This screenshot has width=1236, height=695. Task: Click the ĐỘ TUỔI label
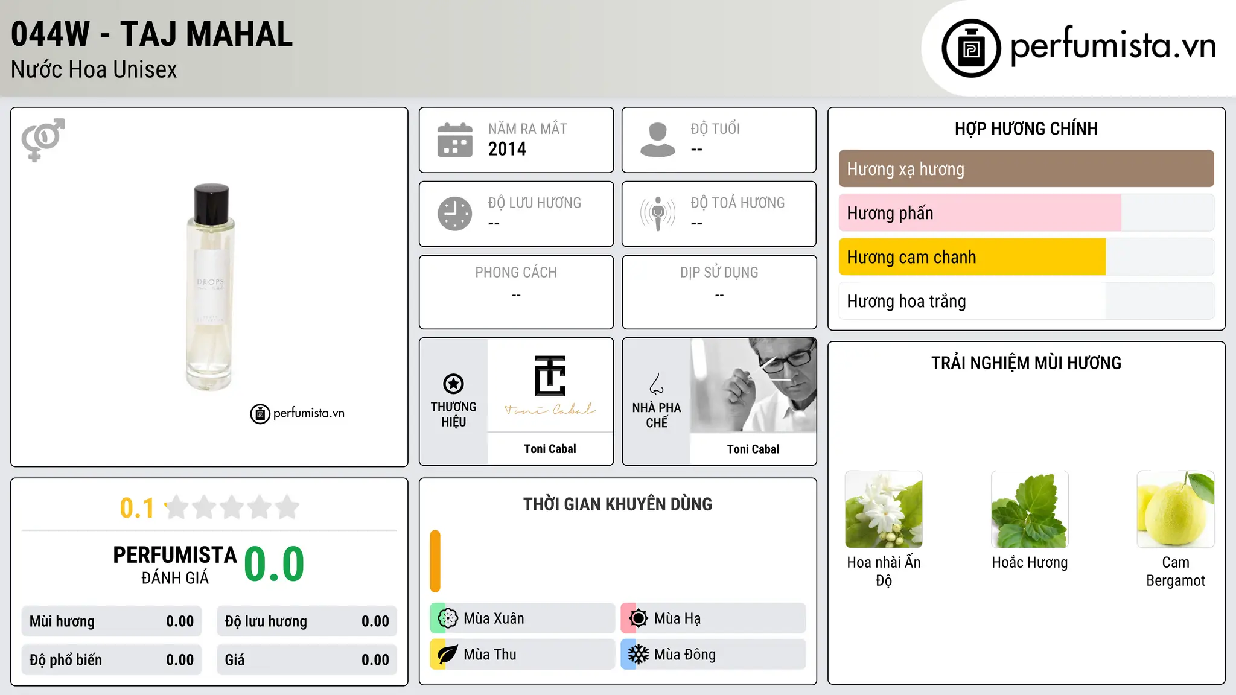(x=715, y=129)
